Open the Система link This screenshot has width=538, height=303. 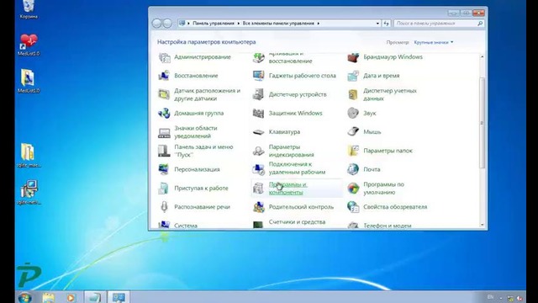[186, 226]
